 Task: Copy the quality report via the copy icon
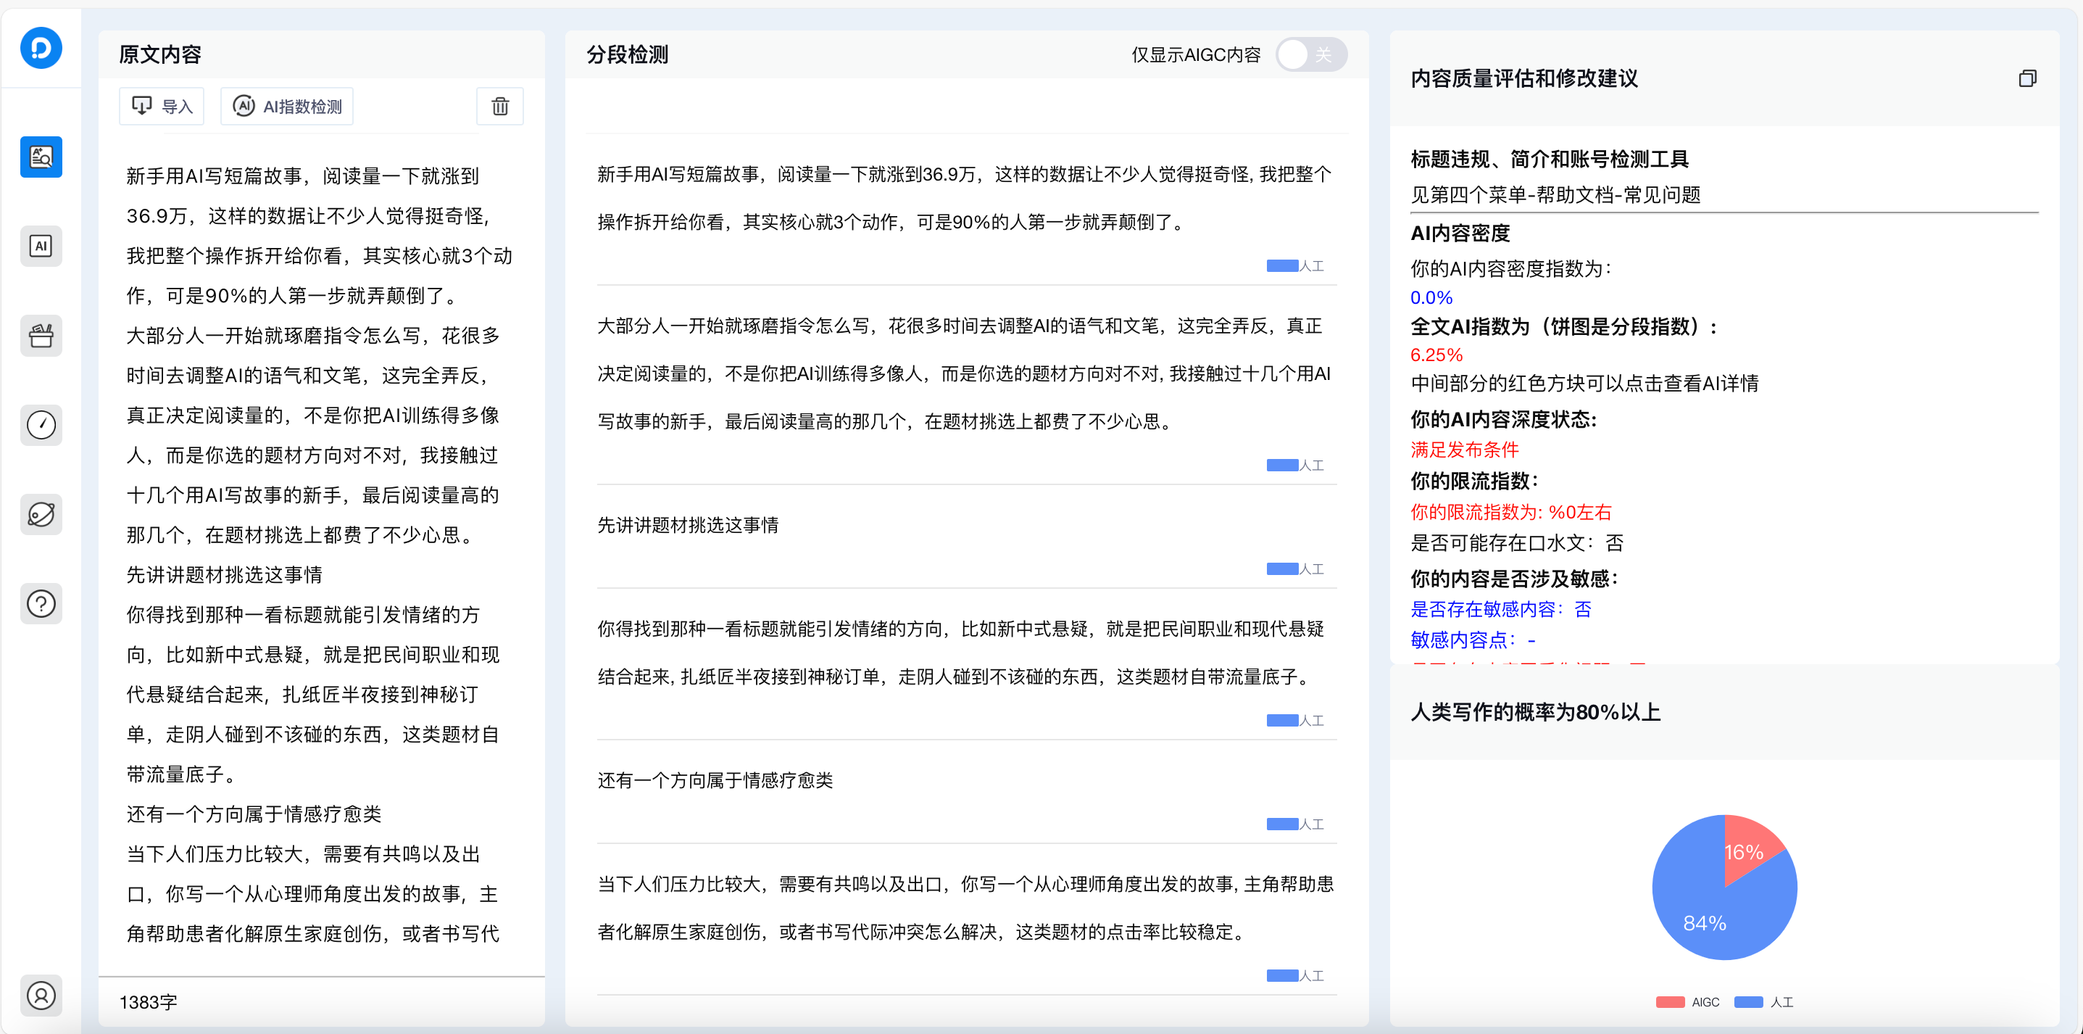2028,78
